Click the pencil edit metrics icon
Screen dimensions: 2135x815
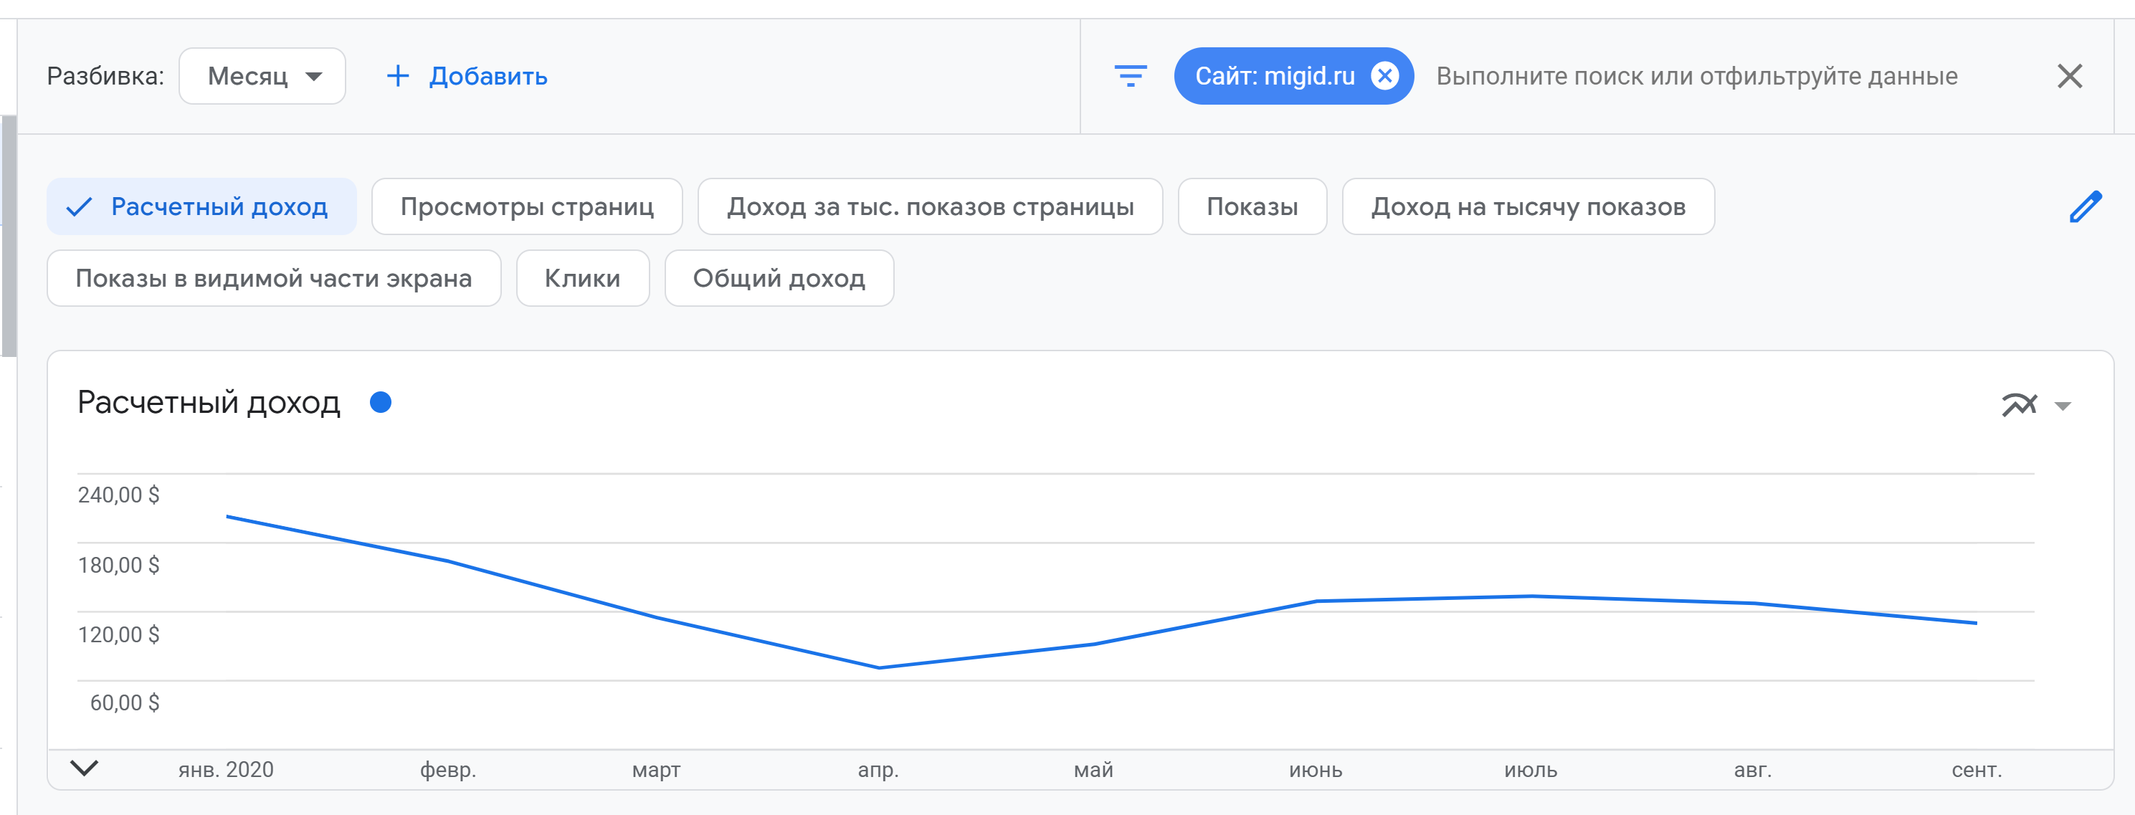click(2084, 207)
